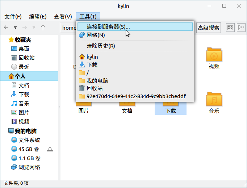Click the home path segment
This screenshot has height=188, width=247.
(69, 28)
